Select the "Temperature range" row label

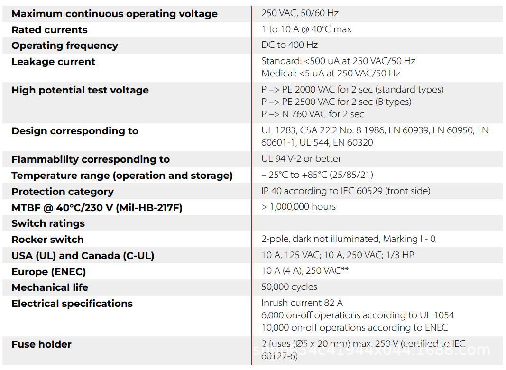tap(122, 176)
